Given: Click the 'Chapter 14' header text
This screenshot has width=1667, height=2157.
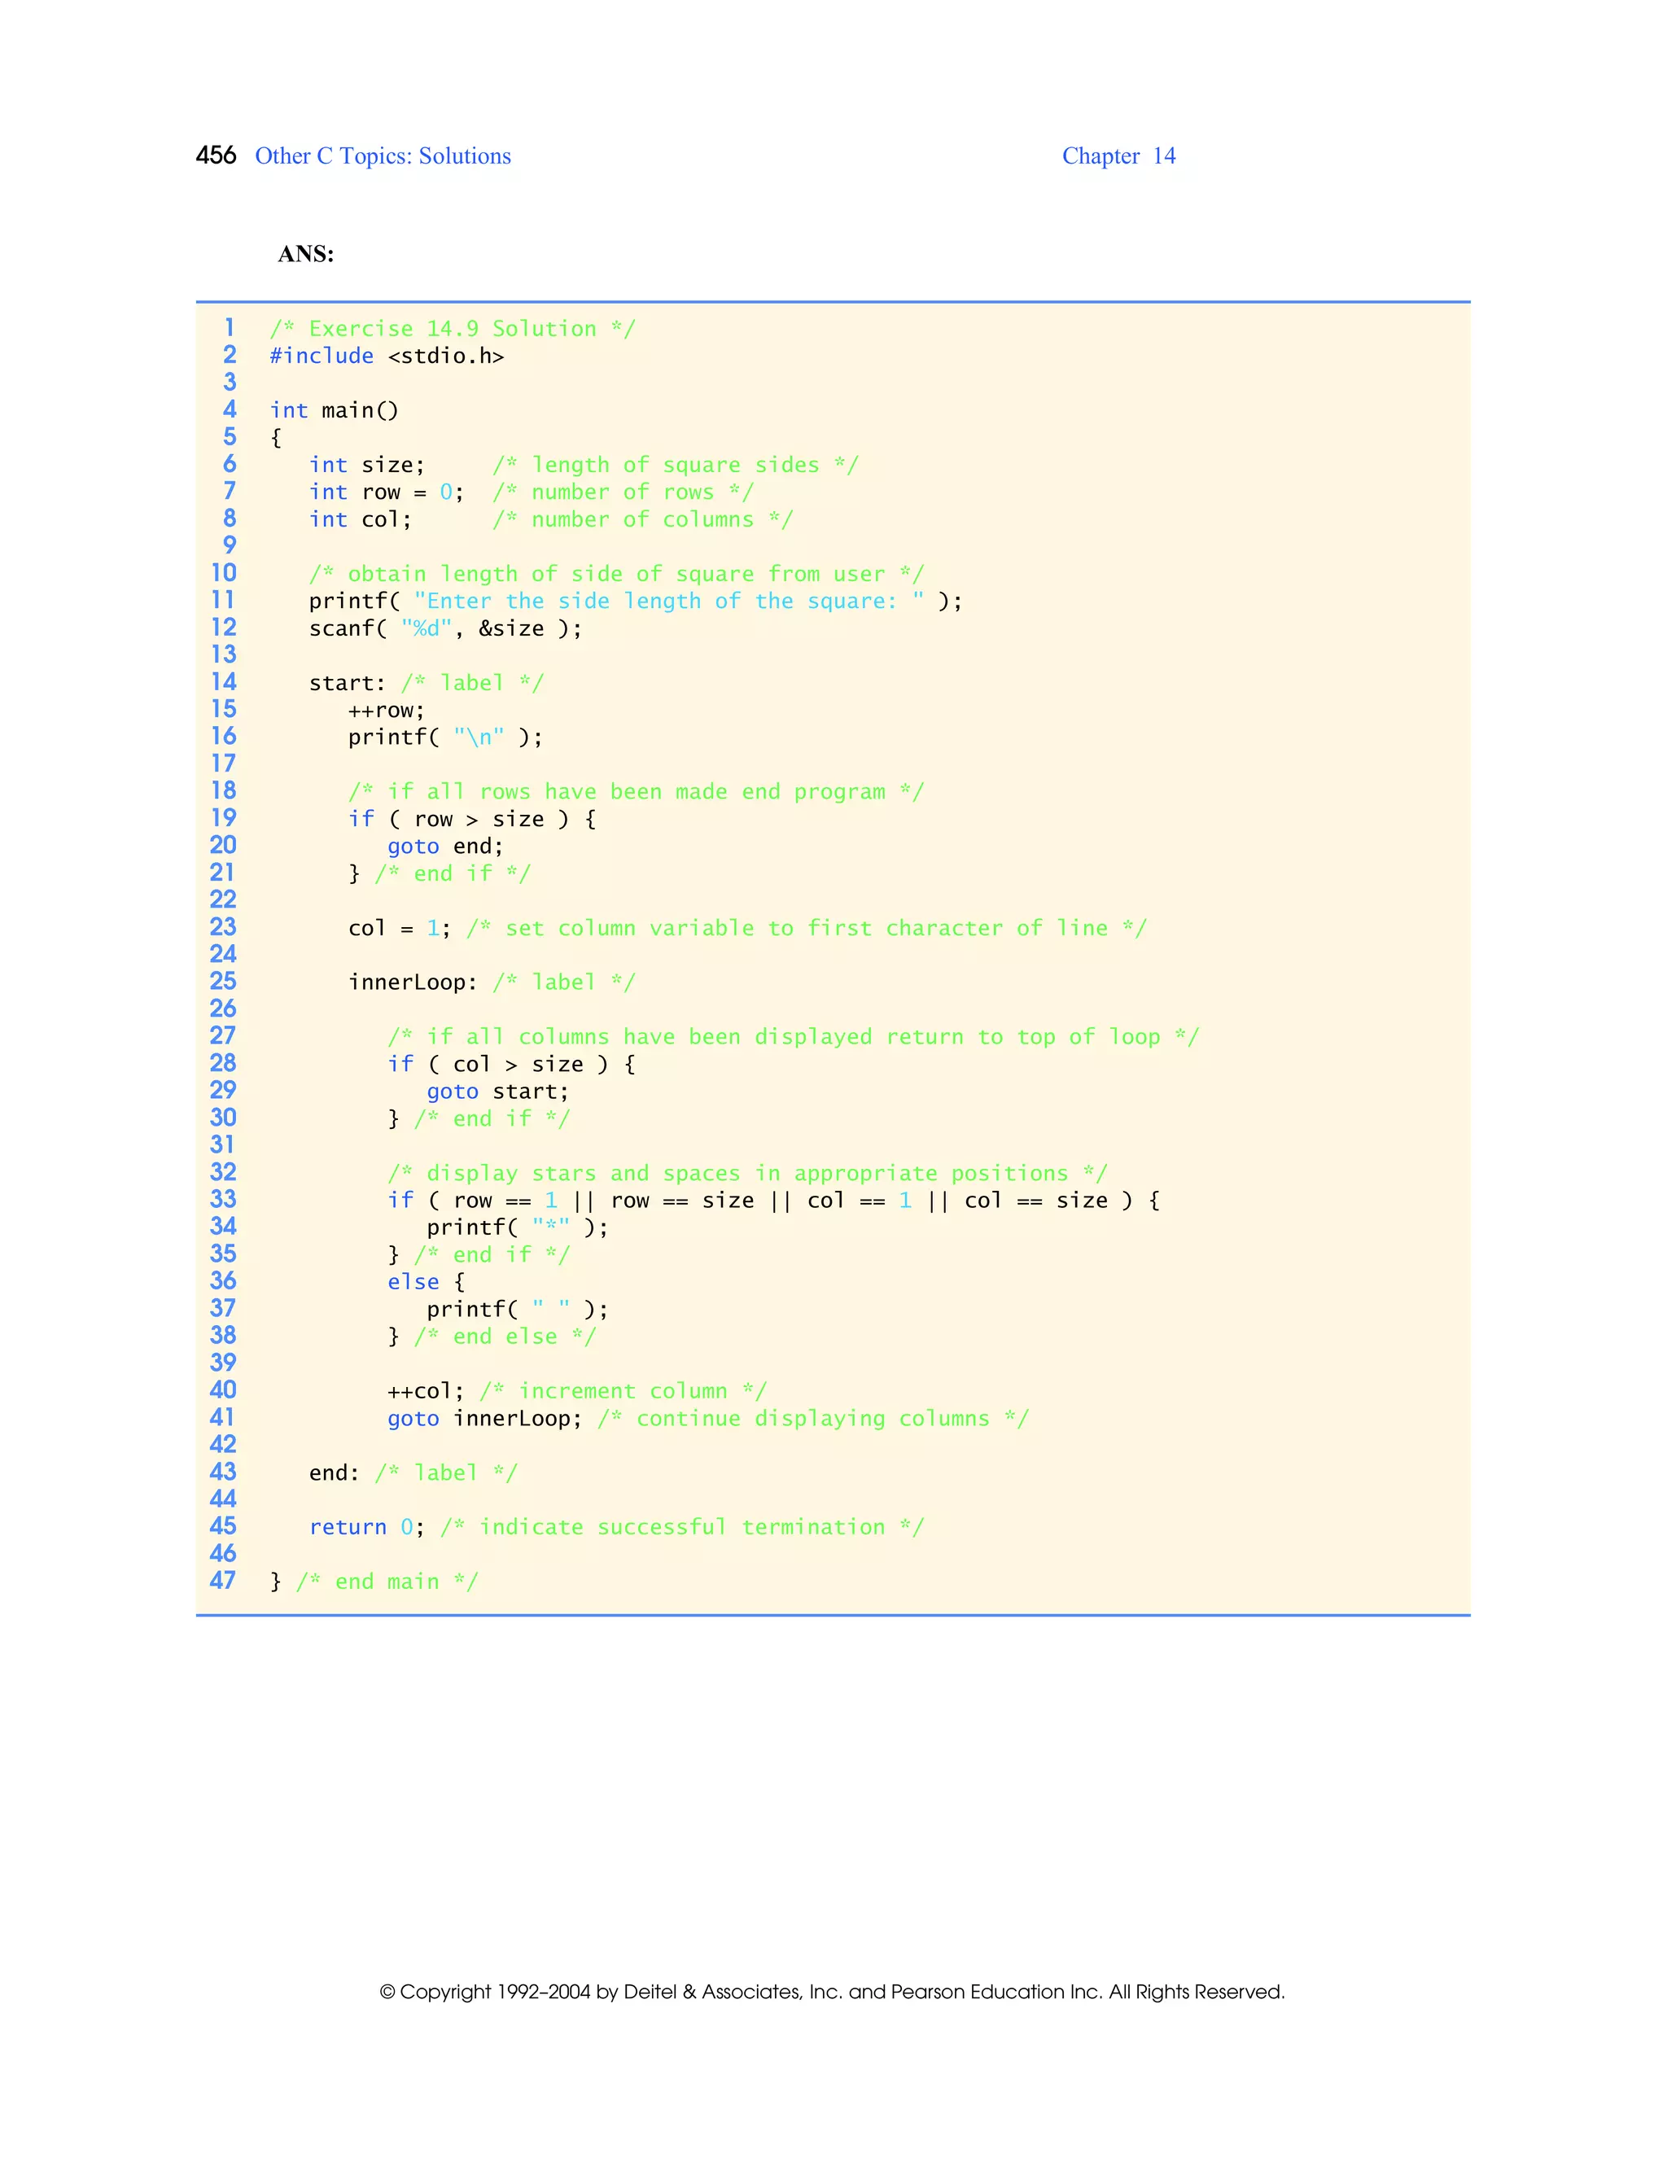Looking at the screenshot, I should pos(1119,156).
